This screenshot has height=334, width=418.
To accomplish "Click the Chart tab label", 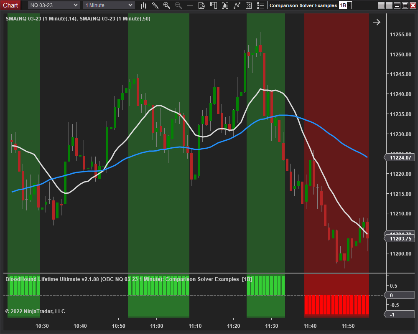I will click(10, 5).
